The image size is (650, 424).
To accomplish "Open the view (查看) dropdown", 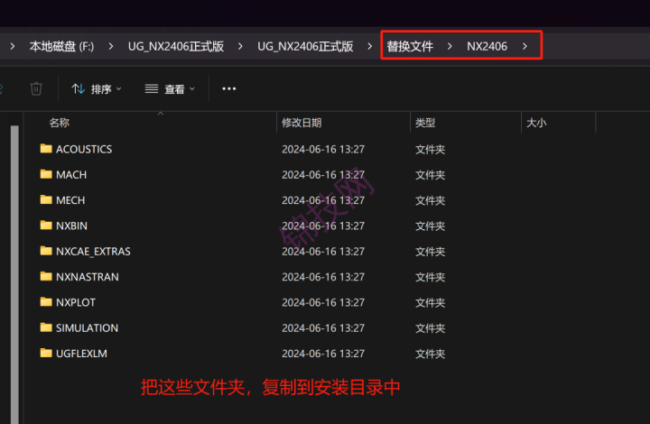I will pyautogui.click(x=170, y=89).
